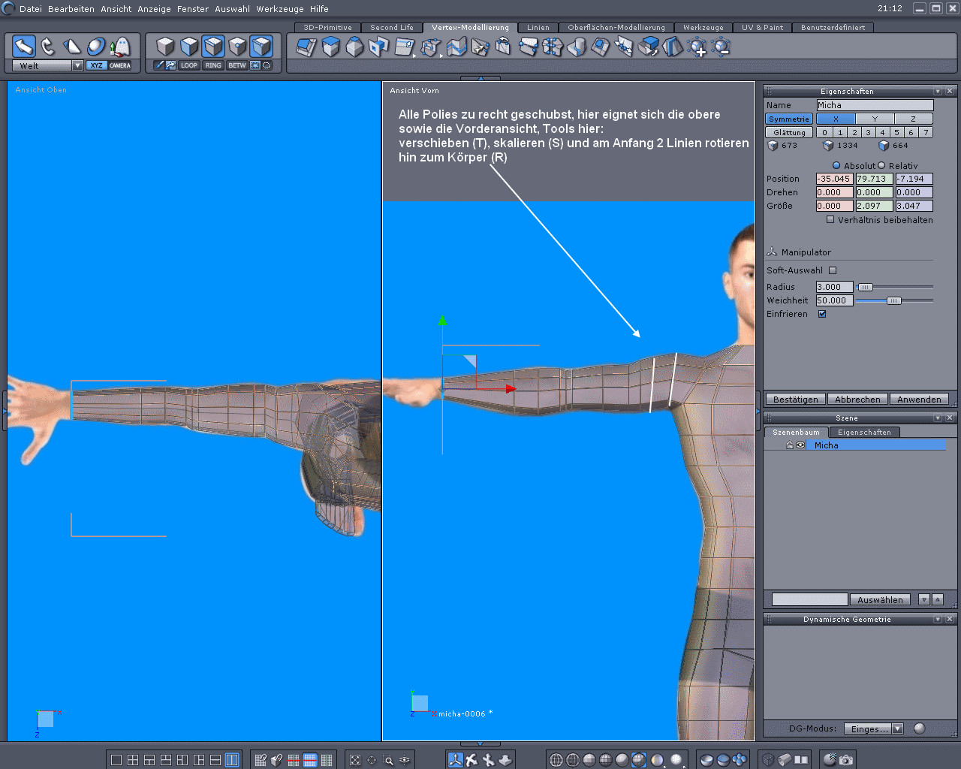
Task: Click the Auswählen button
Action: point(880,599)
